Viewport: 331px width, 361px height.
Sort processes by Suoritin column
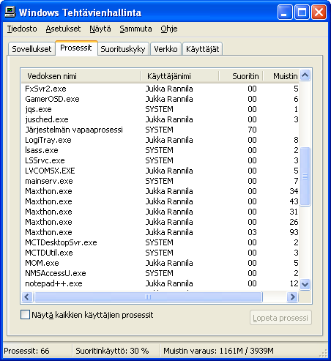(x=241, y=76)
